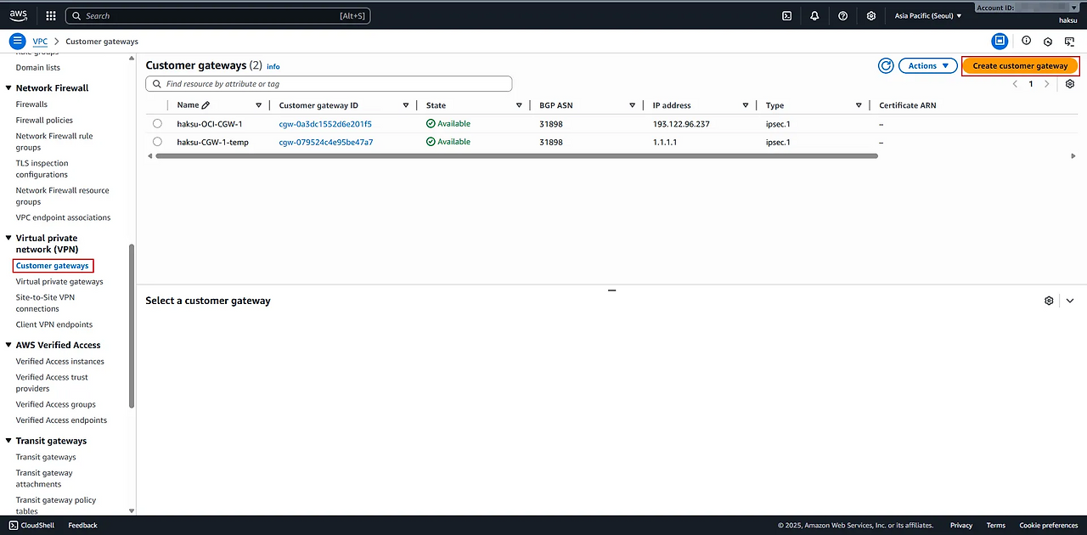
Task: Collapse the Network Firewall section
Action: pos(9,88)
